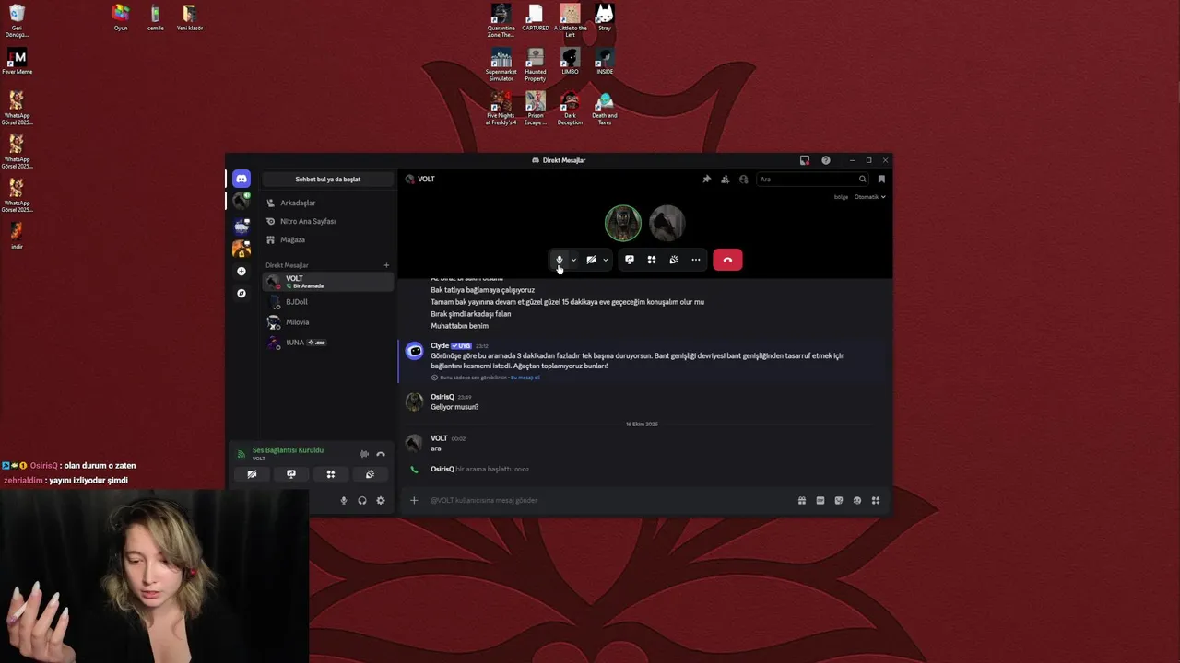The height and width of the screenshot is (663, 1180).
Task: Click activities button in voice panel
Action: pyautogui.click(x=331, y=474)
